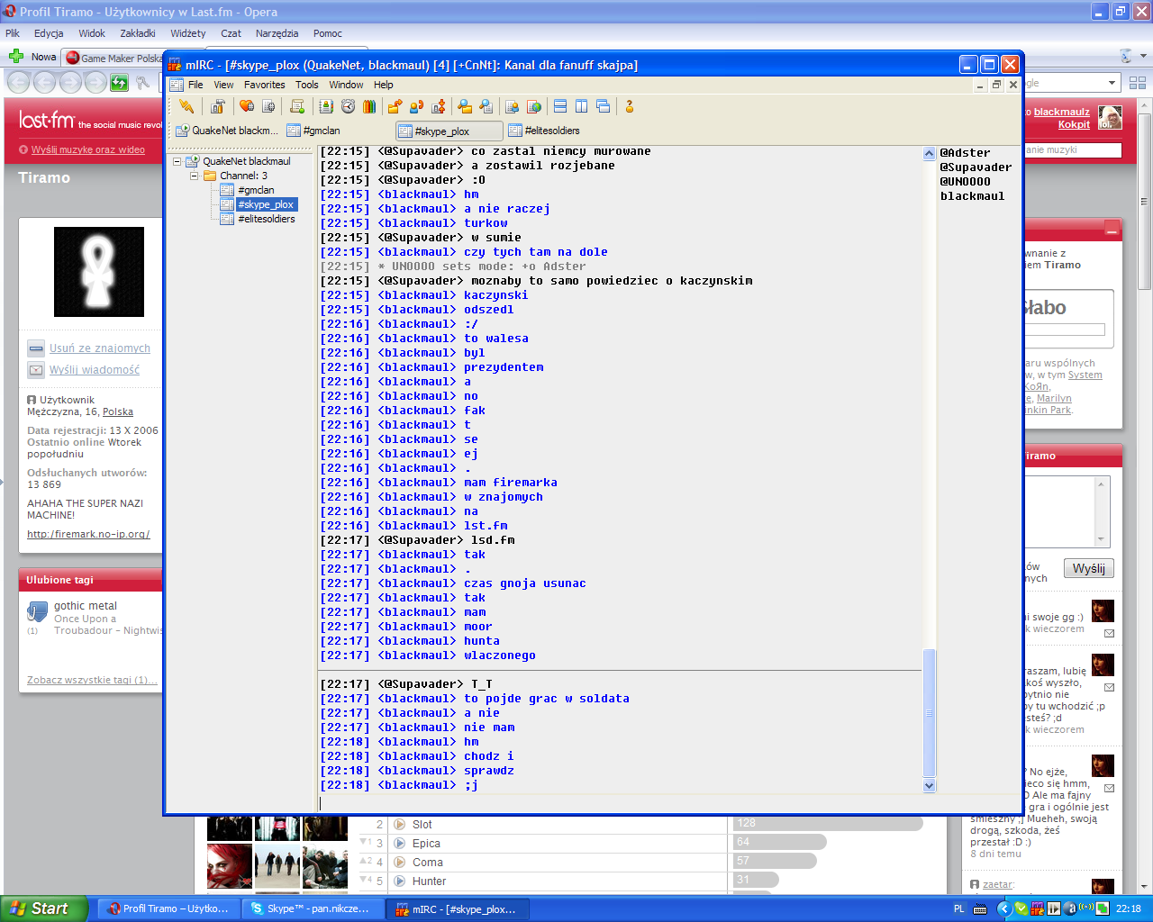Viewport: 1153px width, 922px height.
Task: Collapse the QuakeNet blackmaul tree node
Action: coord(177,161)
